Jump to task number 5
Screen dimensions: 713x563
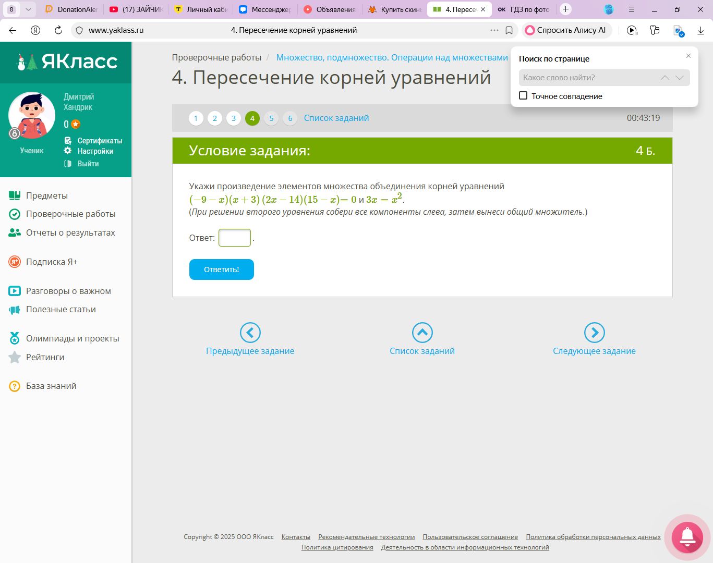coord(271,118)
